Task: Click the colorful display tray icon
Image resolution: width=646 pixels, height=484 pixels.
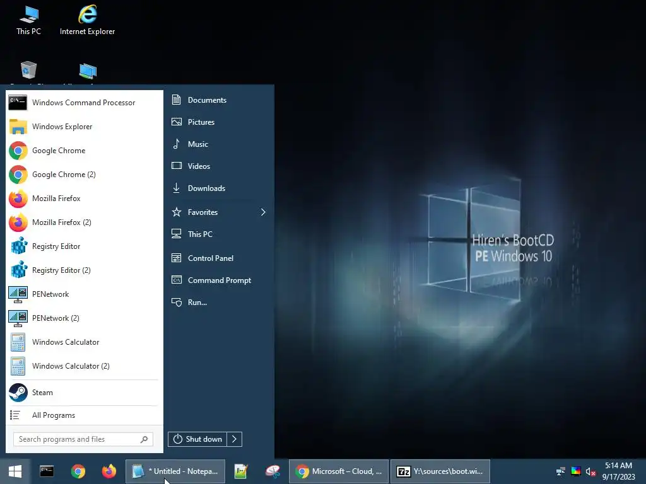Action: pos(575,471)
